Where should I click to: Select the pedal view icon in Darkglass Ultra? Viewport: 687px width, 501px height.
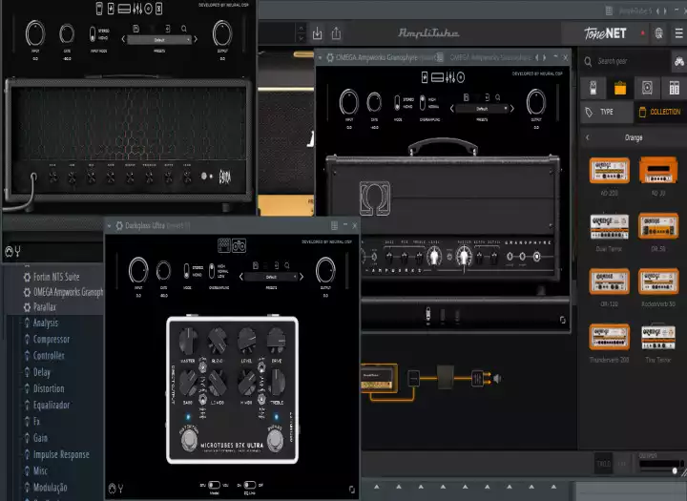coord(224,245)
